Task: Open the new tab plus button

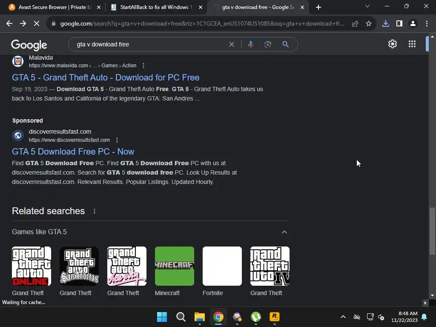Action: pos(318,7)
